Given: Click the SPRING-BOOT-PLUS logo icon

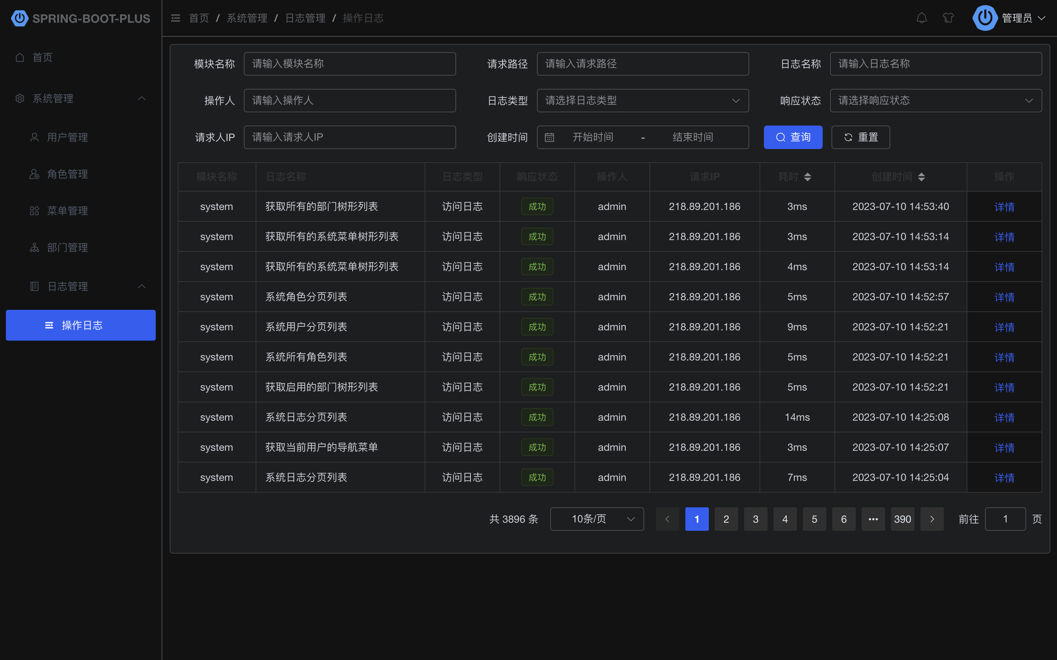Looking at the screenshot, I should coord(19,18).
